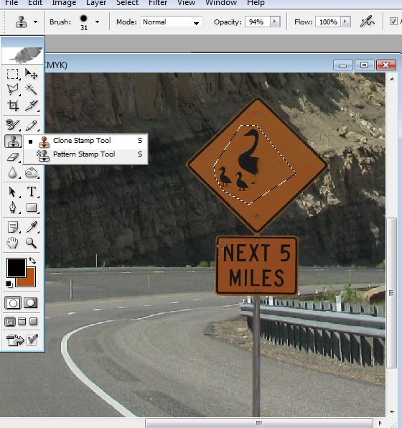This screenshot has width=402, height=428.
Task: Switch to Standard Screen mode
Action: click(10, 322)
